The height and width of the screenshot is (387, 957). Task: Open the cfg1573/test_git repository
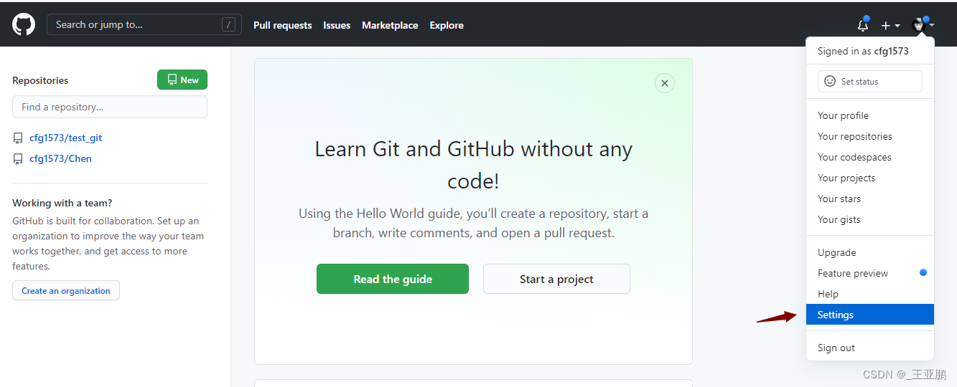[65, 138]
